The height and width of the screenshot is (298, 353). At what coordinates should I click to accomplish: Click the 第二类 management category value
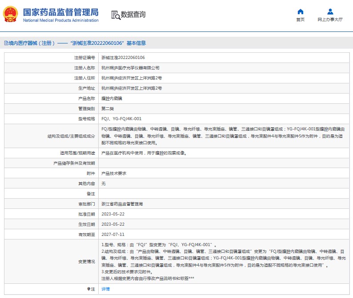click(x=108, y=108)
